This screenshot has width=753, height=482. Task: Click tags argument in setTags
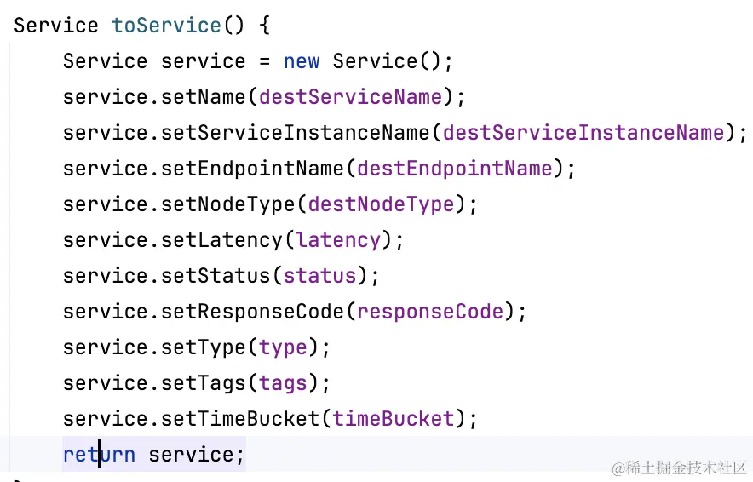click(x=284, y=383)
